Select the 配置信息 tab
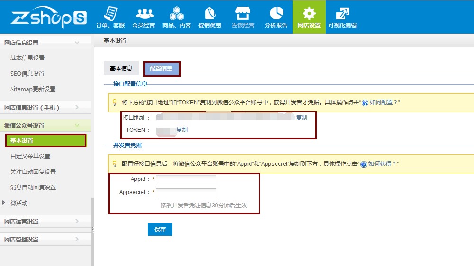The width and height of the screenshot is (474, 266). 161,69
